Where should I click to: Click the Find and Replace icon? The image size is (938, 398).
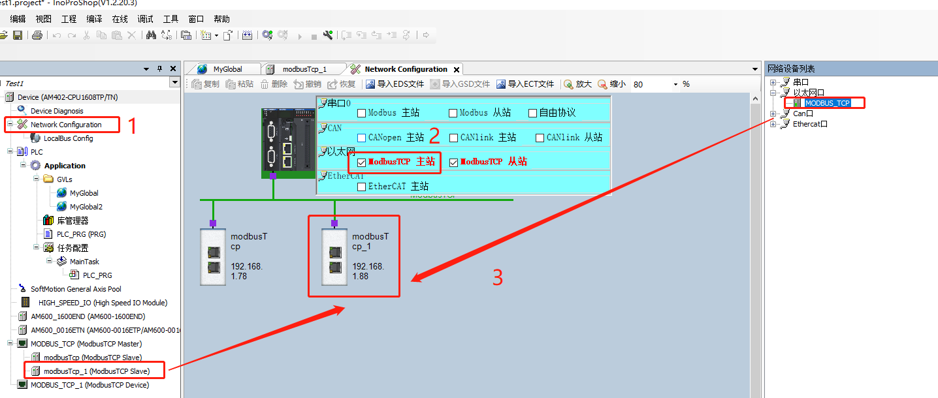(167, 35)
